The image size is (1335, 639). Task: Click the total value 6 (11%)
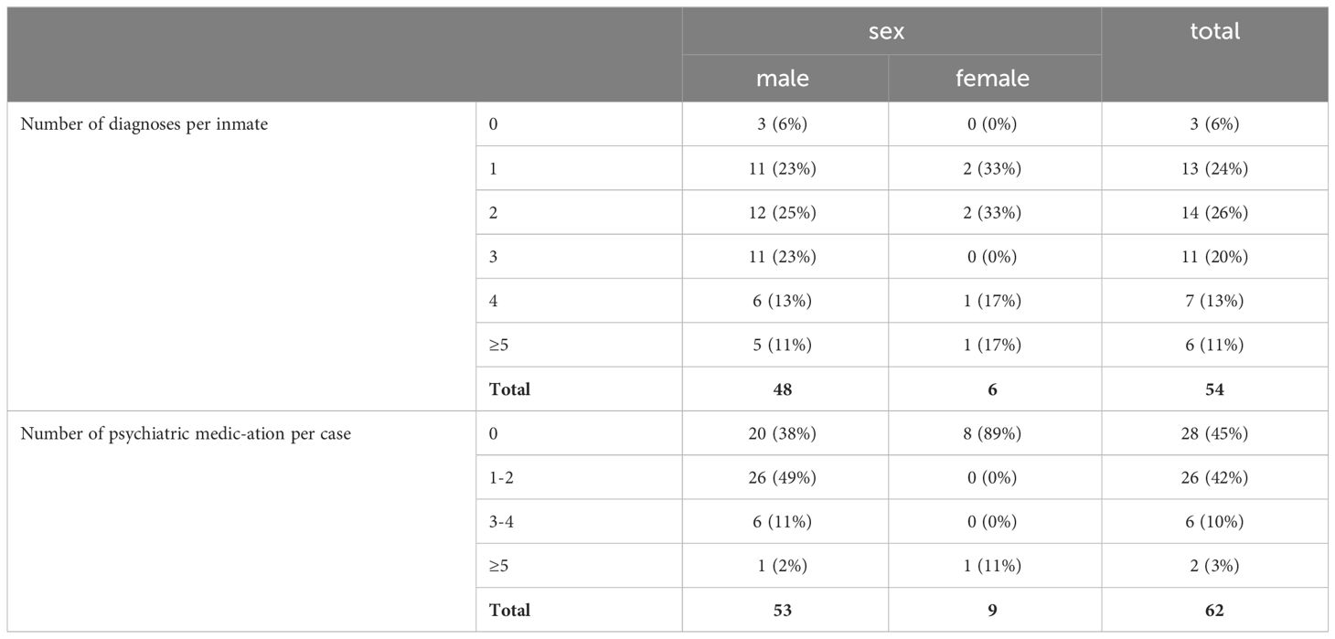coord(1214,346)
